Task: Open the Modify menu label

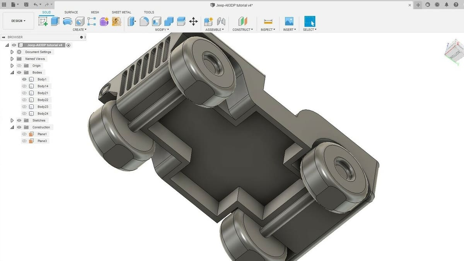Action: pos(162,30)
